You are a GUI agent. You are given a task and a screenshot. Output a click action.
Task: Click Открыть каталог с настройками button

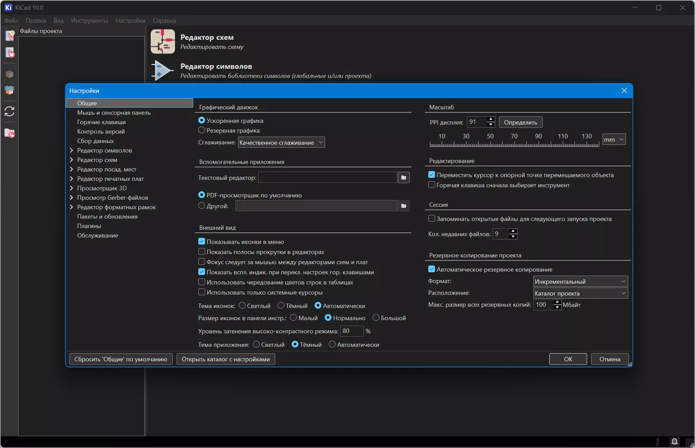point(226,359)
